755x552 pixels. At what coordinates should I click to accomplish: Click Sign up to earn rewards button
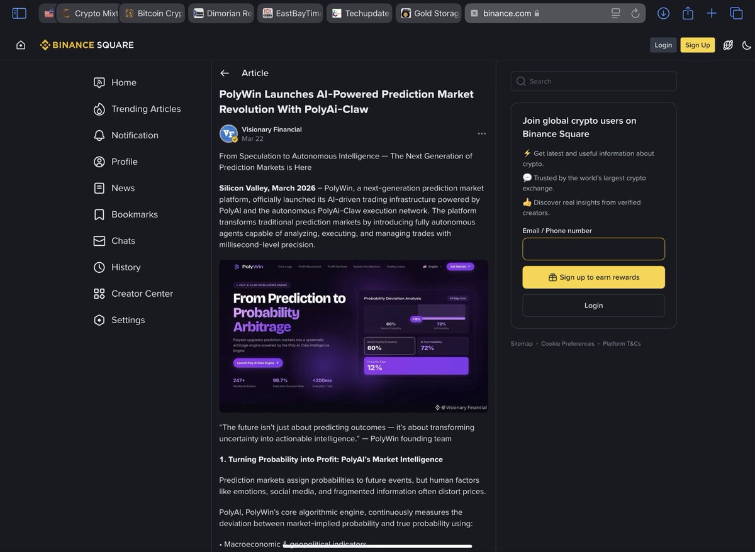click(593, 277)
